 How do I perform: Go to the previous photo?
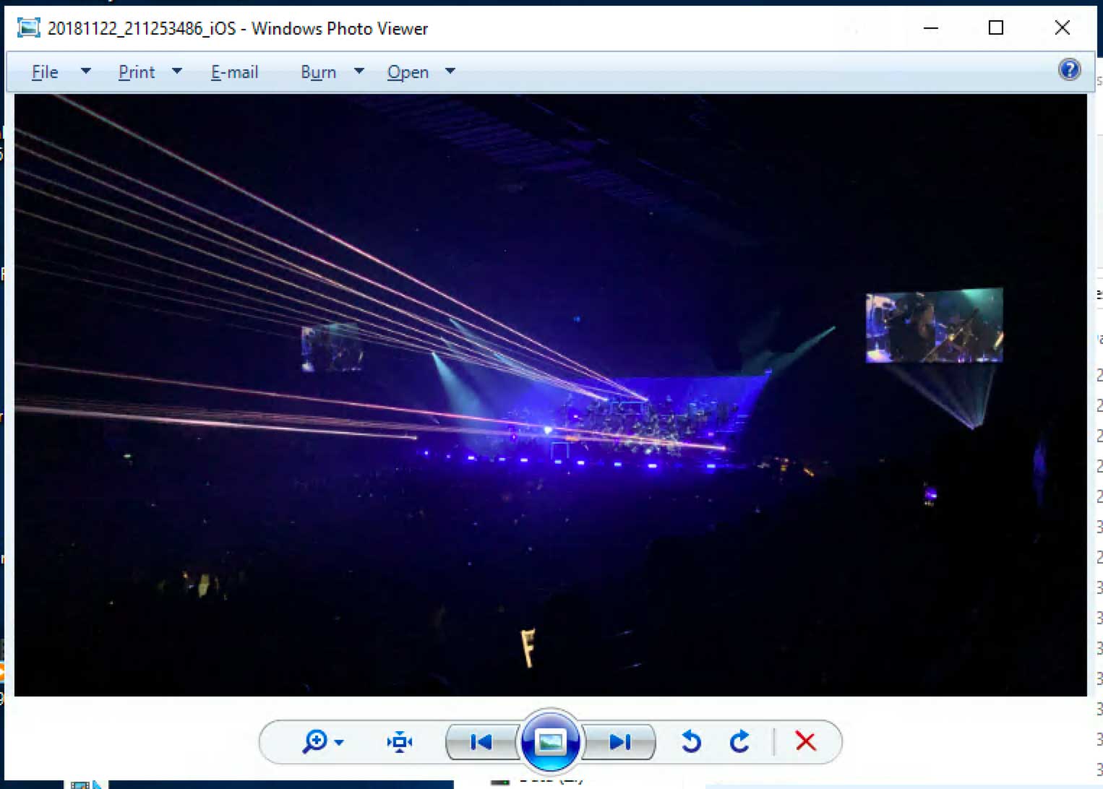tap(481, 742)
